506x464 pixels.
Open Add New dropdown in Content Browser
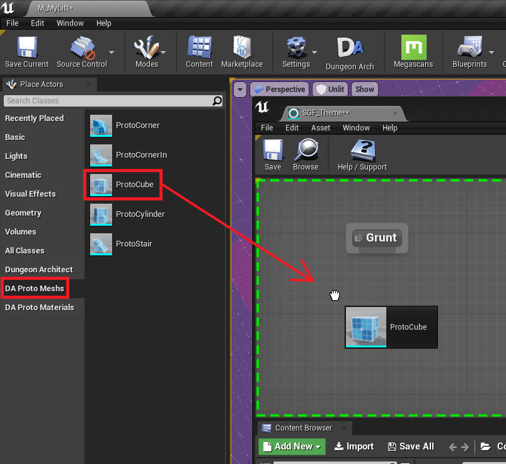292,446
